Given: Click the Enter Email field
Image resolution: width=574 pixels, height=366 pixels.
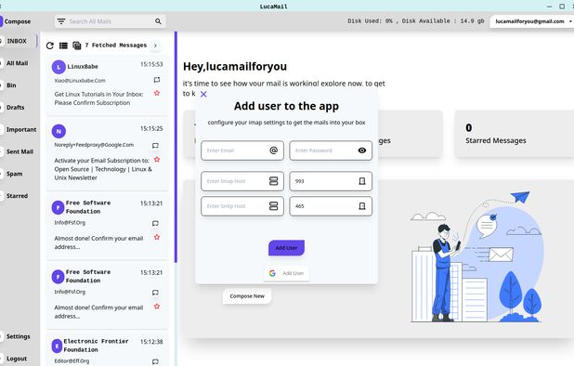Looking at the screenshot, I should click(x=242, y=150).
